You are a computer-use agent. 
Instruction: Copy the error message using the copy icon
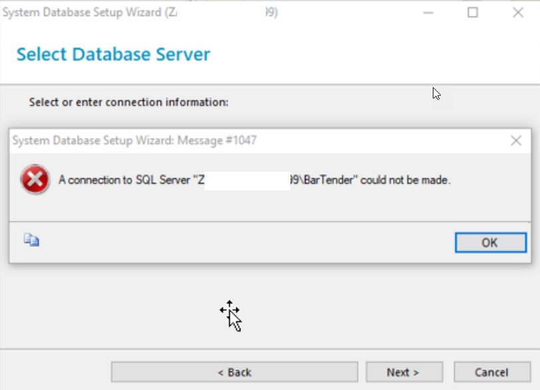[x=31, y=240]
